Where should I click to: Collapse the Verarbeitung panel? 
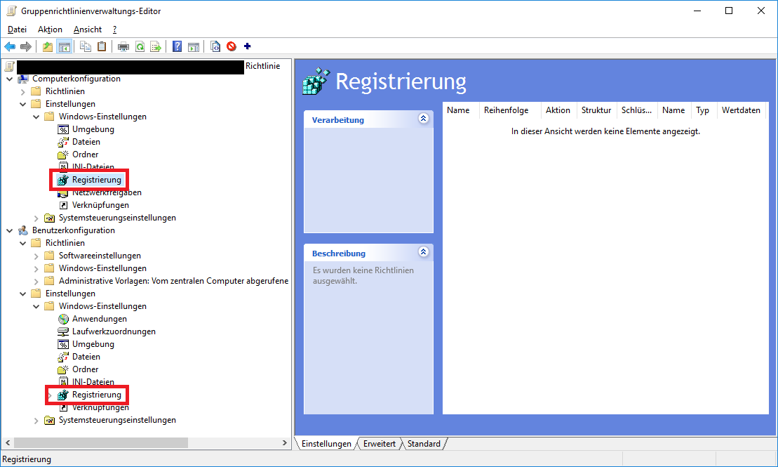click(x=422, y=119)
